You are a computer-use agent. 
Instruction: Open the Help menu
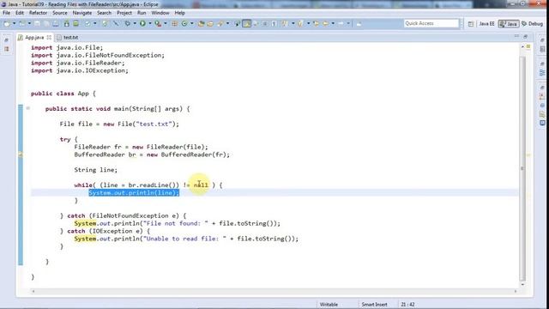coord(179,13)
